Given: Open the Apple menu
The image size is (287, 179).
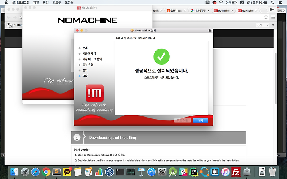Looking at the screenshot, I should [x=6, y=2].
